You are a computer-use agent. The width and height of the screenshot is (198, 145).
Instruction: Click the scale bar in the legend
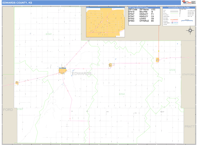click(187, 20)
